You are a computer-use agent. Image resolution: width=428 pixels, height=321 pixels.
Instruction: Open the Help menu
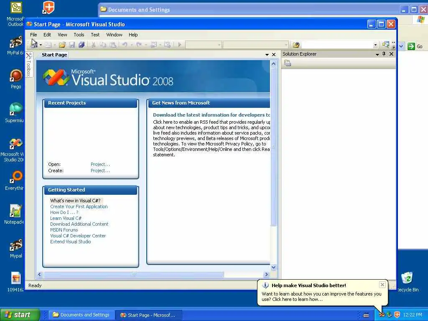tap(133, 35)
